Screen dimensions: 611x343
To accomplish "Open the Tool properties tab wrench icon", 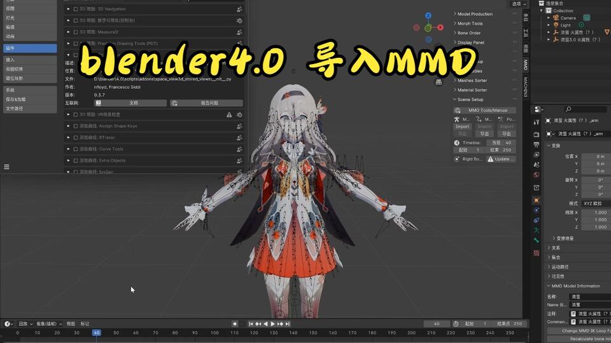I will pos(536,122).
